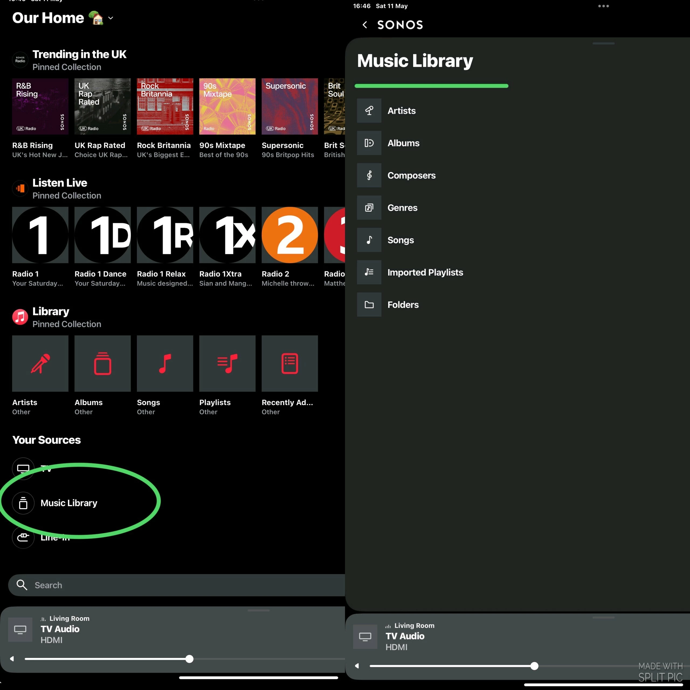The height and width of the screenshot is (690, 690).
Task: Click the Songs note icon in list
Action: (x=369, y=240)
